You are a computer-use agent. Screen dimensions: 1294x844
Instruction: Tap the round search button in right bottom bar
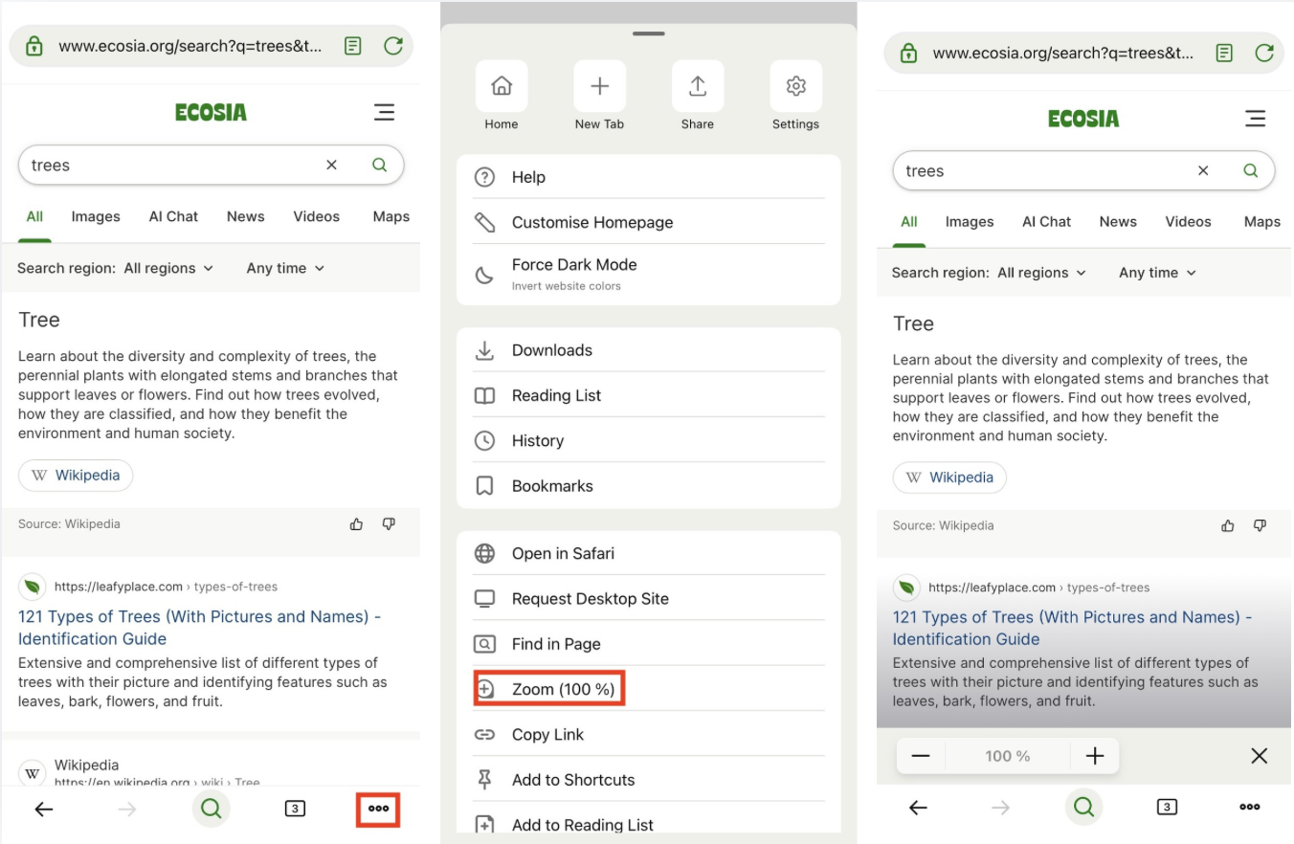point(1083,808)
